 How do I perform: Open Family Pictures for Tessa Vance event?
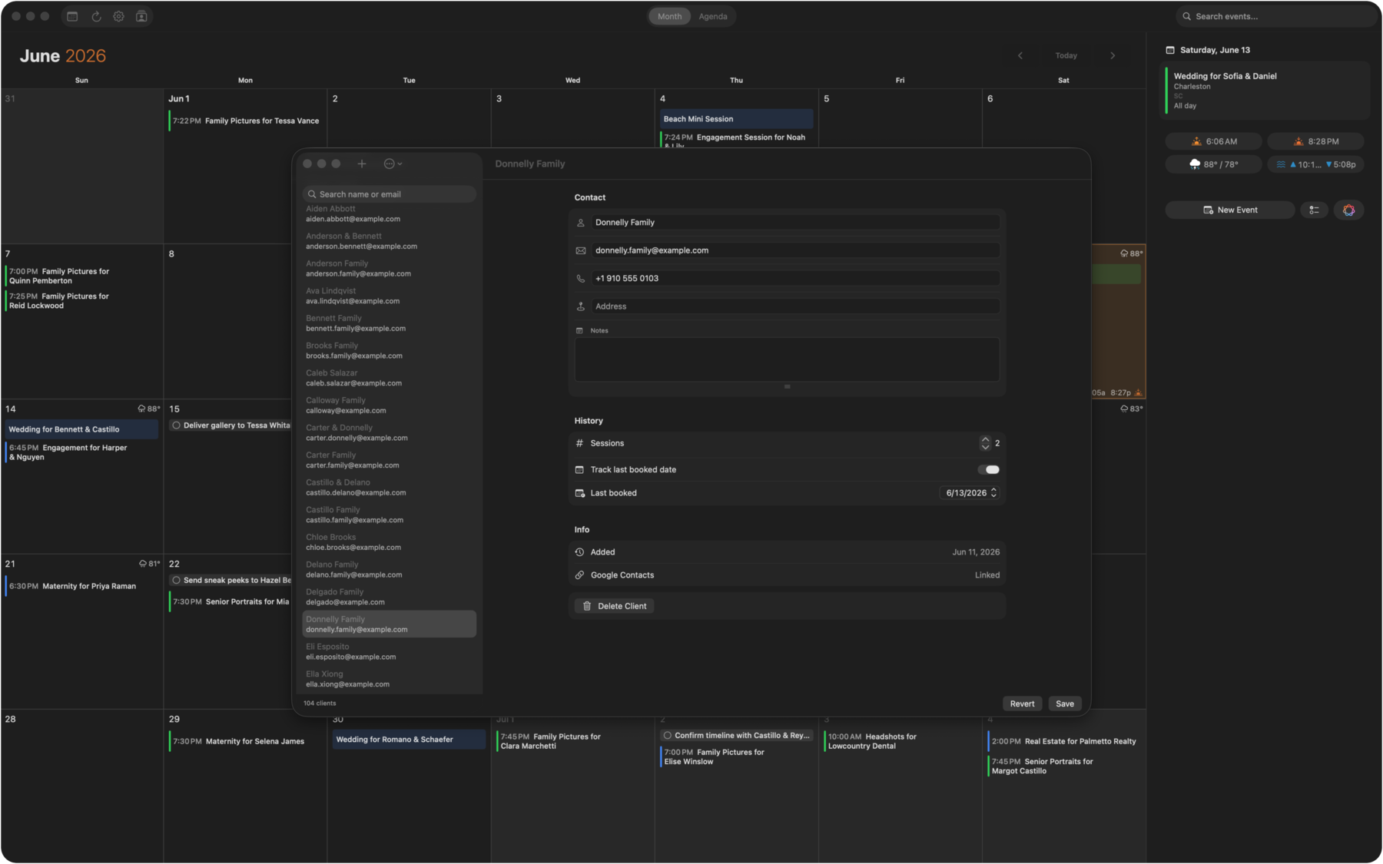[245, 121]
